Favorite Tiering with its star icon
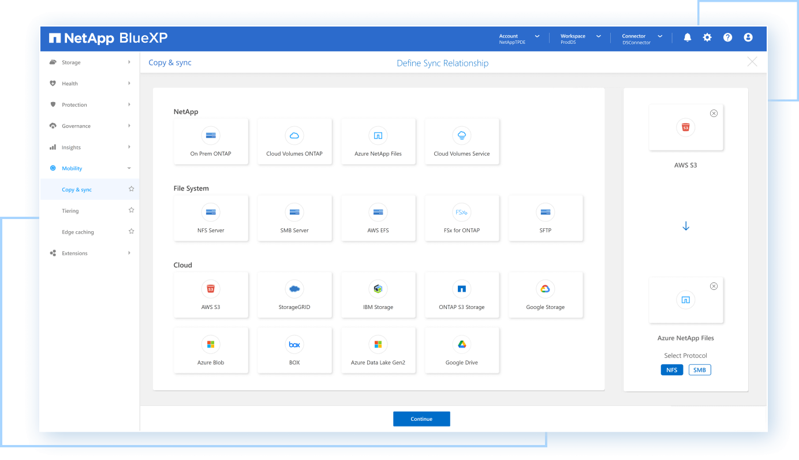This screenshot has height=460, width=799. point(131,210)
